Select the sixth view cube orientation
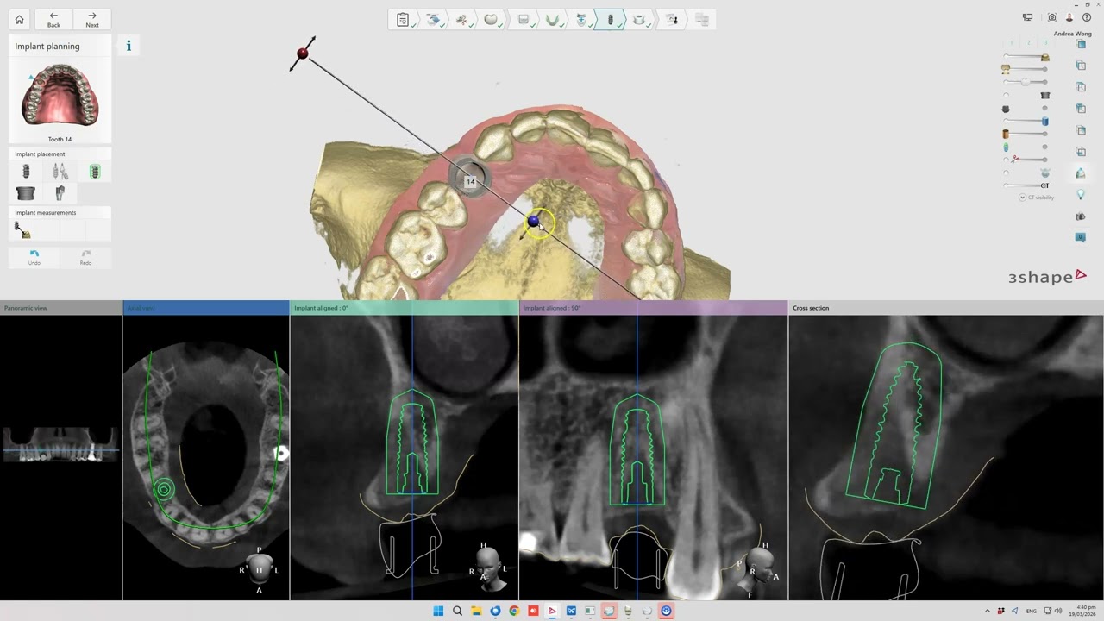1104x621 pixels. [1081, 152]
